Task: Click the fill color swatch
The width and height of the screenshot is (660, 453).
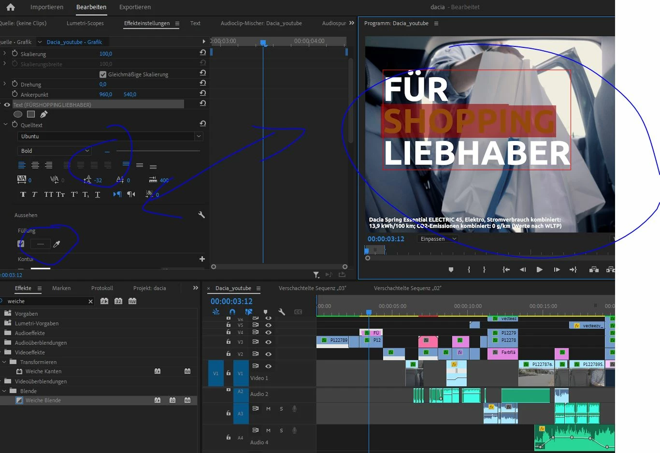Action: click(41, 244)
